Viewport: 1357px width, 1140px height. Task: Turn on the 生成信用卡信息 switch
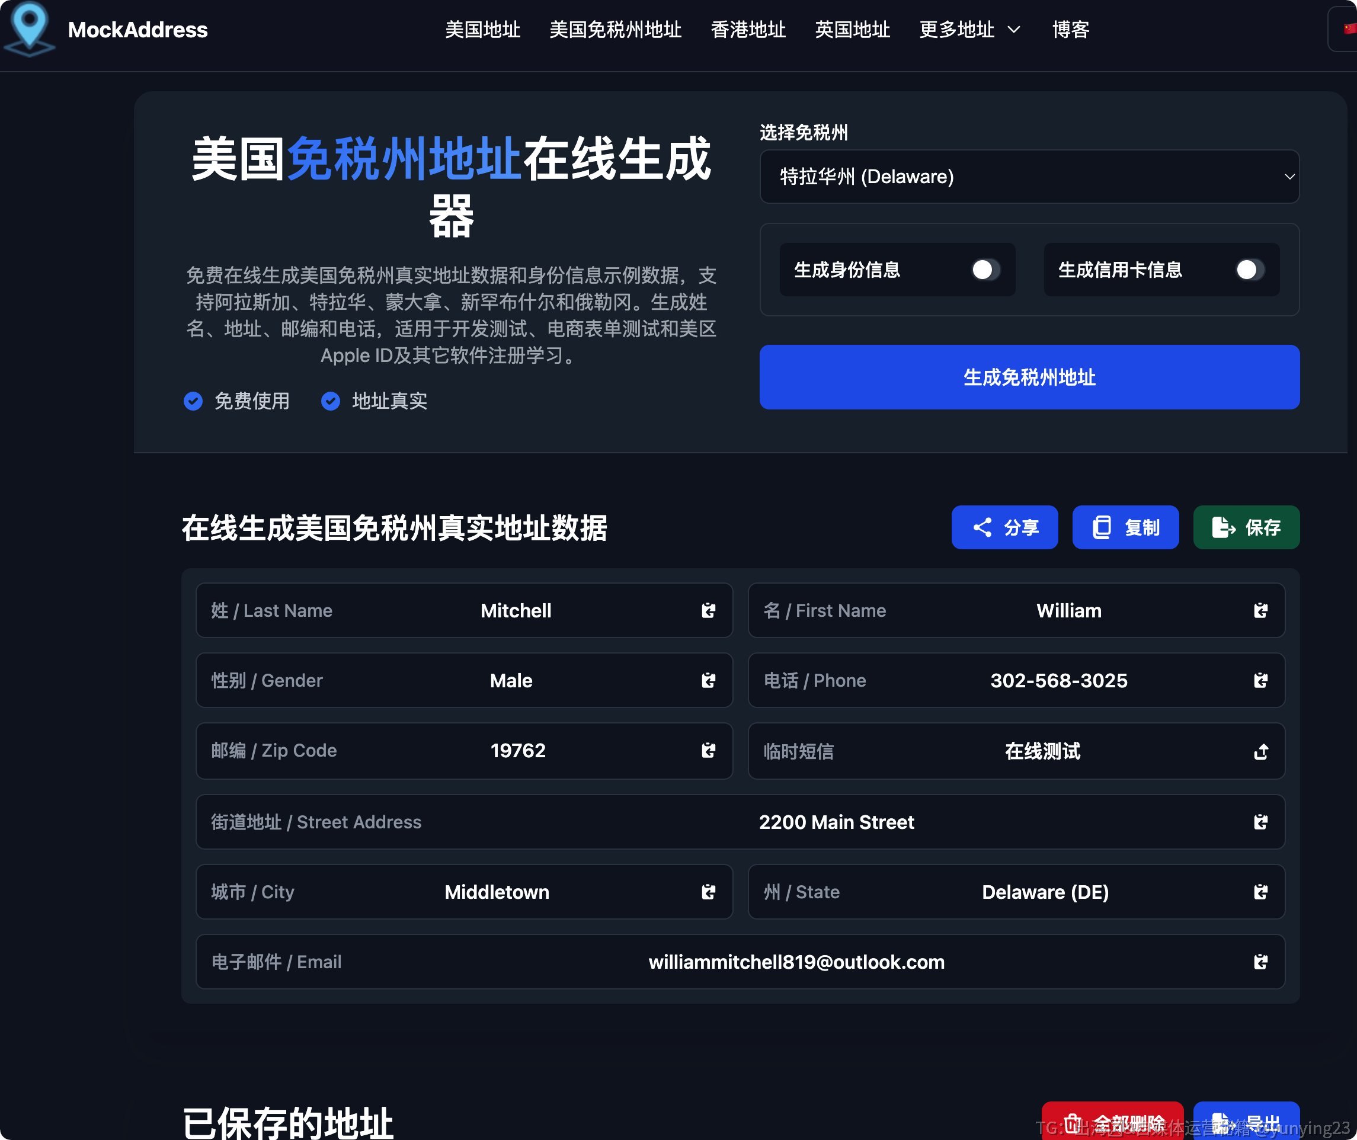[1249, 270]
